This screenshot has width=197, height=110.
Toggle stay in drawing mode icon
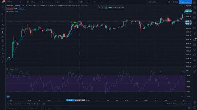[3, 50]
